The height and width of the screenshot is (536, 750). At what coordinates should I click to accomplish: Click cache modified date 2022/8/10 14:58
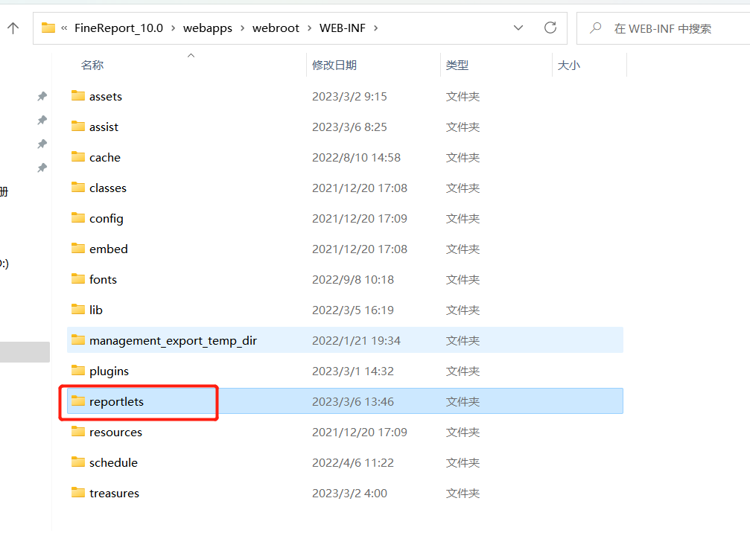(x=356, y=158)
